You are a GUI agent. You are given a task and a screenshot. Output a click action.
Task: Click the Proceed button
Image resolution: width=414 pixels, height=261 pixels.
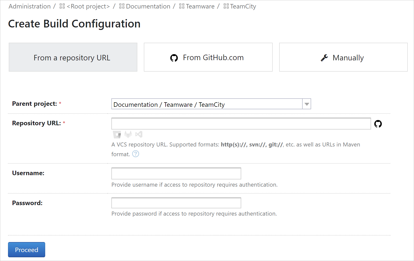click(x=26, y=250)
